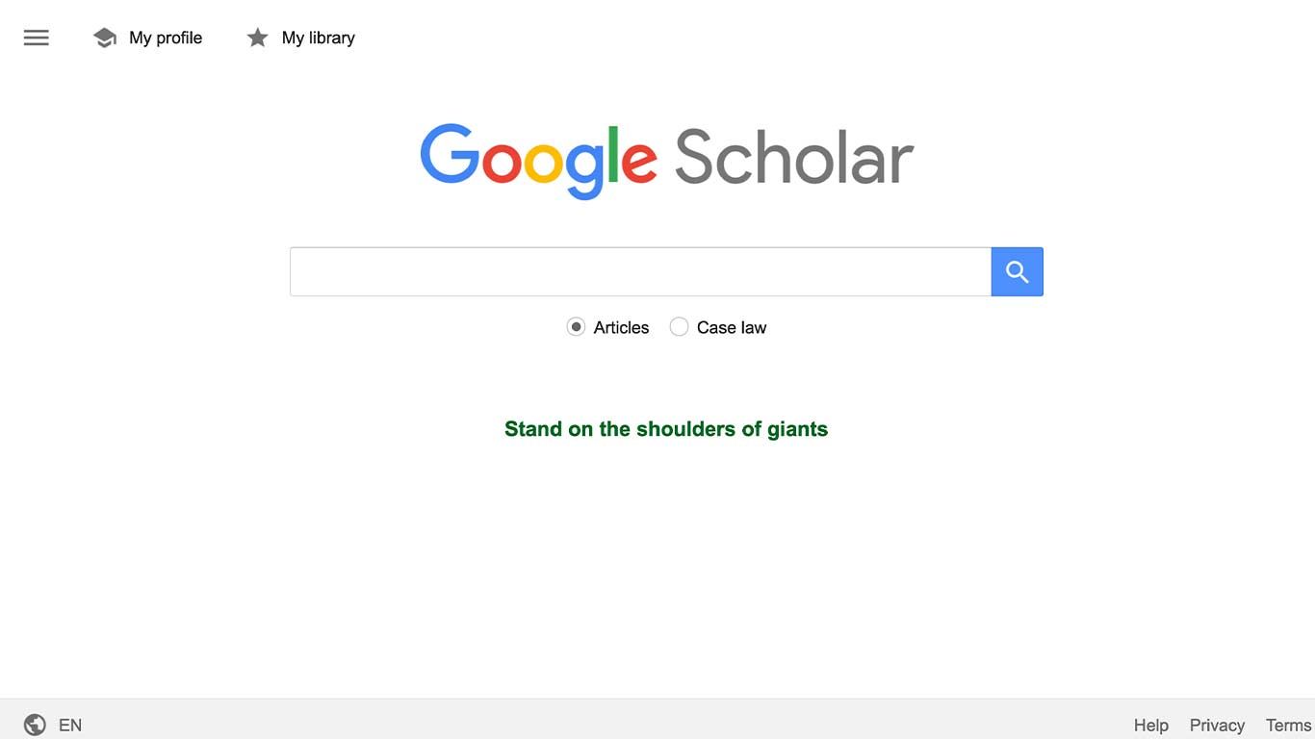The width and height of the screenshot is (1315, 739).
Task: Select the Articles radio button
Action: click(x=576, y=327)
